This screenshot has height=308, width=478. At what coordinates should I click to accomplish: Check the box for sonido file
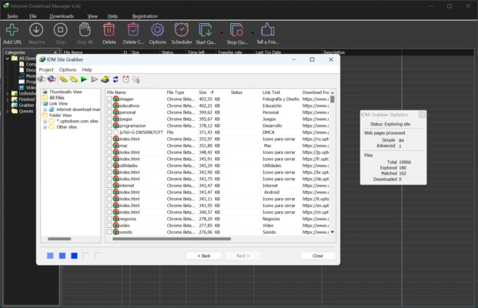[x=109, y=232]
